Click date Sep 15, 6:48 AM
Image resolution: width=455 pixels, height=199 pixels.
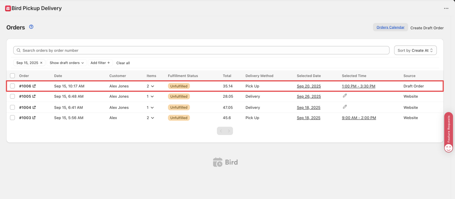[69, 96]
